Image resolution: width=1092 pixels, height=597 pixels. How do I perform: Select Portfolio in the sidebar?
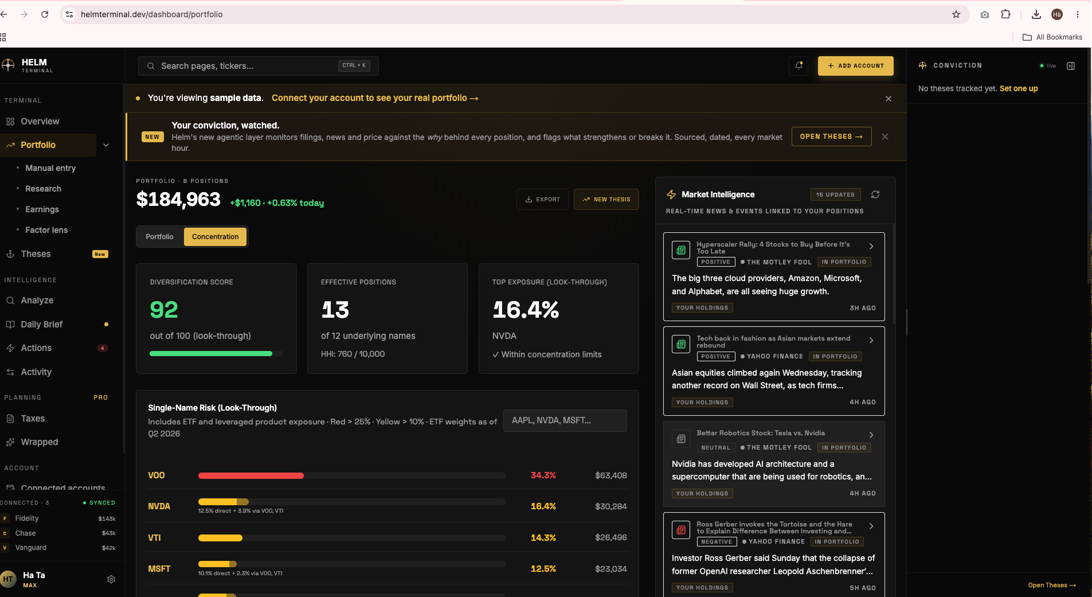[48, 145]
